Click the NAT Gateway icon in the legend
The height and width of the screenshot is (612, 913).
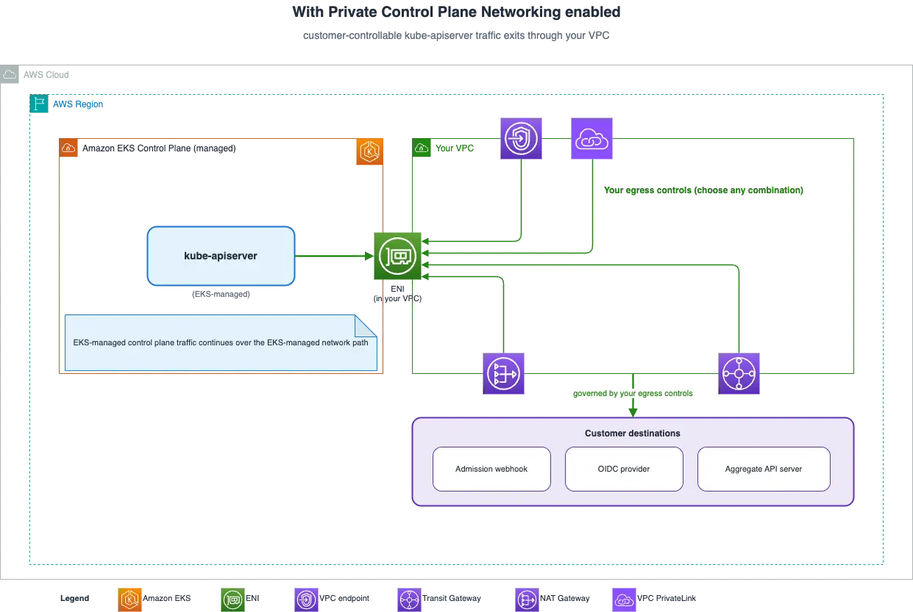click(x=527, y=599)
